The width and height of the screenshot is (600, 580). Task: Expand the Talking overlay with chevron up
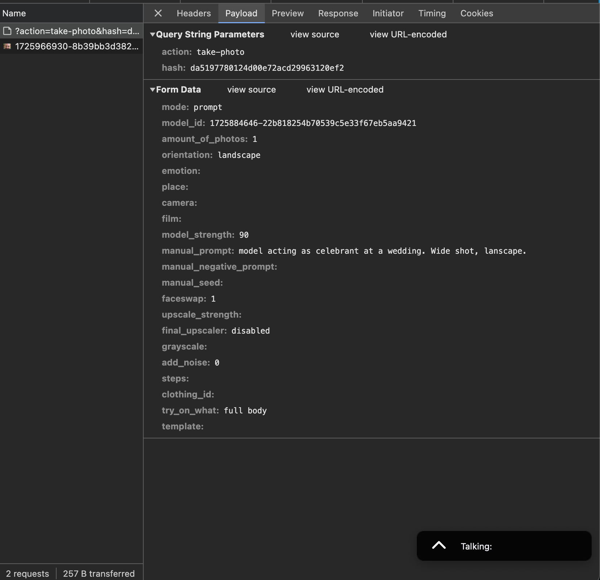[439, 546]
